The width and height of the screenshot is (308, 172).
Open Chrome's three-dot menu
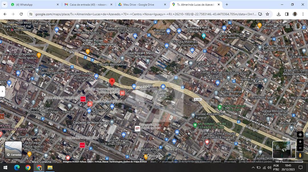coord(303,14)
